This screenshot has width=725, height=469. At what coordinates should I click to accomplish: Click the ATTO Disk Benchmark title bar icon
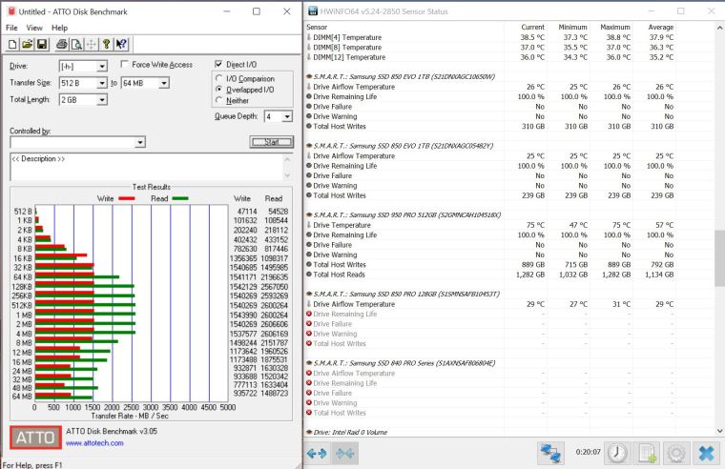(x=11, y=11)
